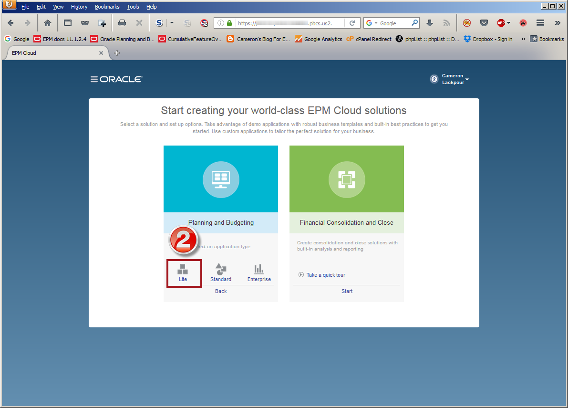Open the Bookmarks folder button
This screenshot has height=408, width=568.
click(547, 39)
